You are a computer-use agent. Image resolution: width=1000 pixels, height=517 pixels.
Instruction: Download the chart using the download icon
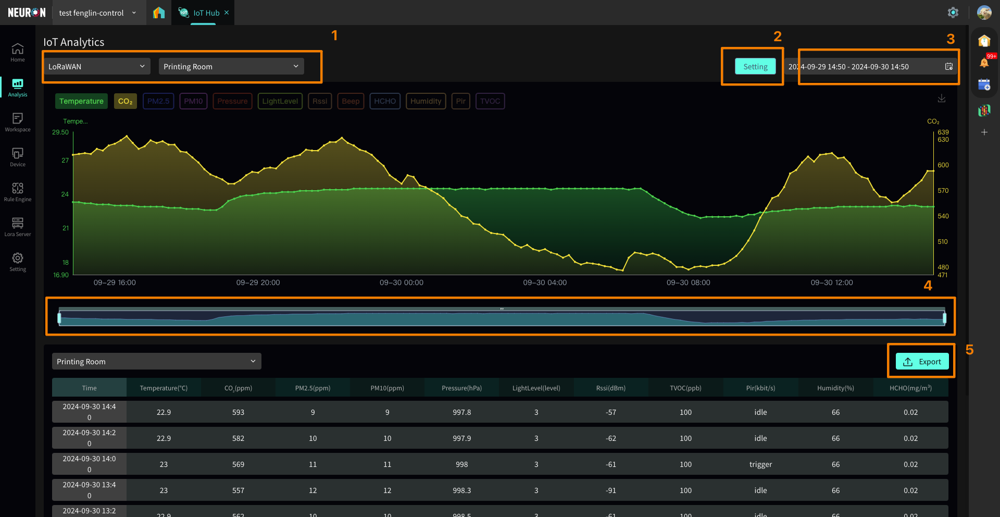coord(942,99)
